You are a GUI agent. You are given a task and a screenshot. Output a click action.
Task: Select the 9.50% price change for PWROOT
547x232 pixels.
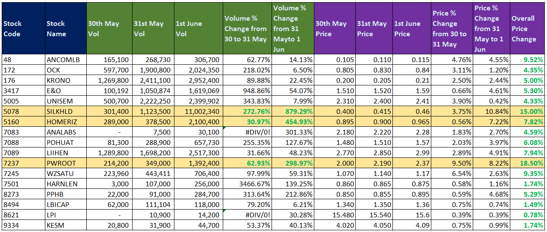[452, 163]
